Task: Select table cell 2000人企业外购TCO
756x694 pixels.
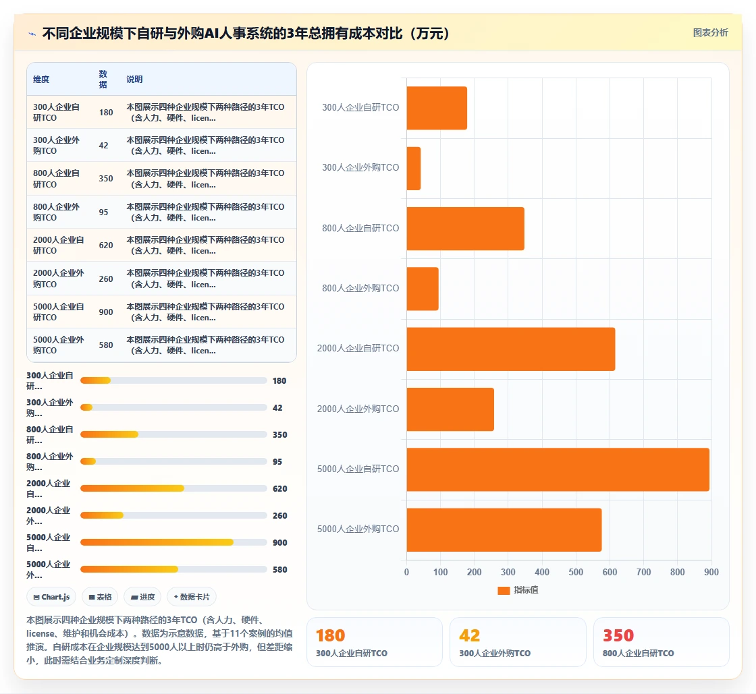Action: pos(58,279)
